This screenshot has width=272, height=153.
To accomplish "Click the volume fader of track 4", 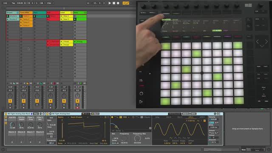I will tap(56, 97).
